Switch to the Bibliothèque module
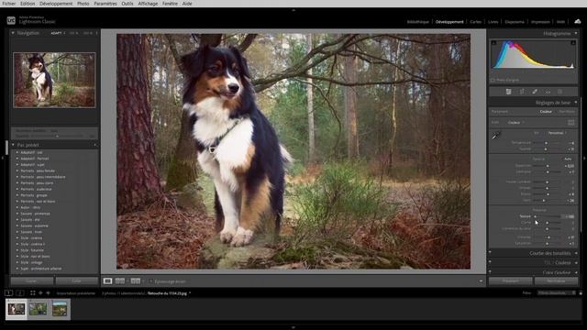Viewport: 587px width, 330px height. pyautogui.click(x=418, y=22)
